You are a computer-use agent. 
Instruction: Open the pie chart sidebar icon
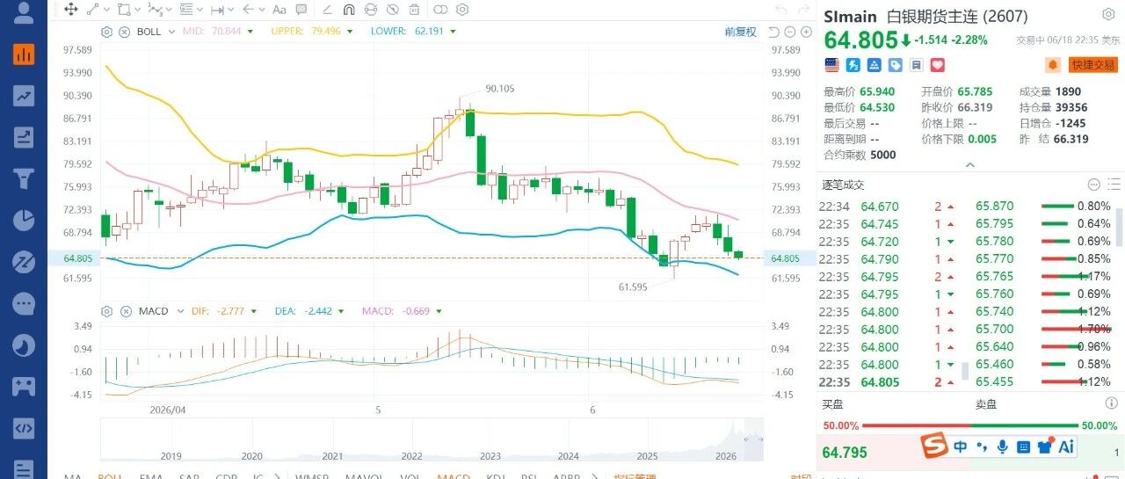coord(24,221)
